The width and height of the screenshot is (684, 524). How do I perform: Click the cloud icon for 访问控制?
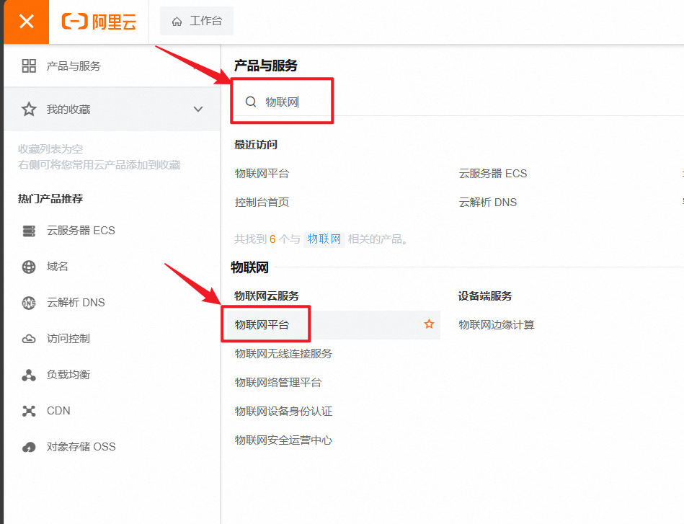coord(29,339)
